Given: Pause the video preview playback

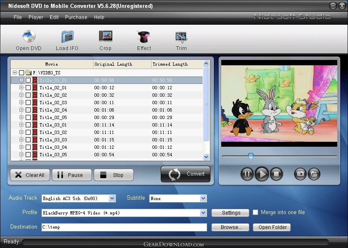Looking at the screenshot, I should point(247,174).
